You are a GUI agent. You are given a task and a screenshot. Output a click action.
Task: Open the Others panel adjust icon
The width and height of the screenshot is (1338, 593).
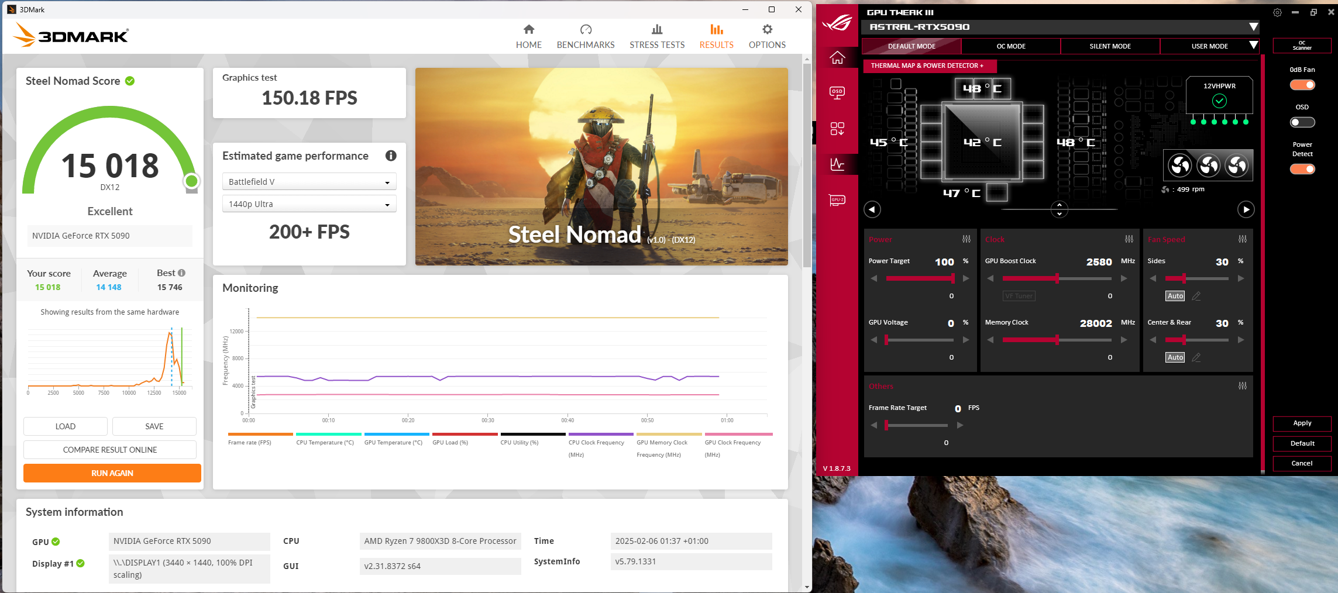coord(1243,386)
